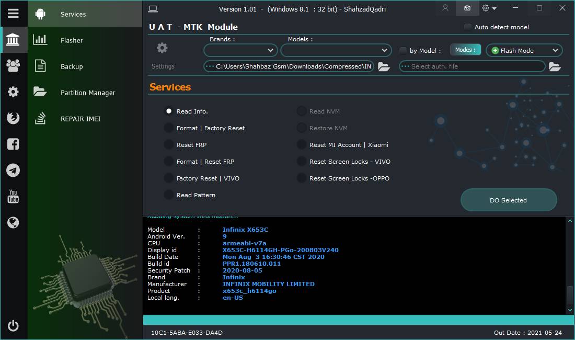
Task: Click the log panel scroll up arrow
Action: pyautogui.click(x=570, y=221)
